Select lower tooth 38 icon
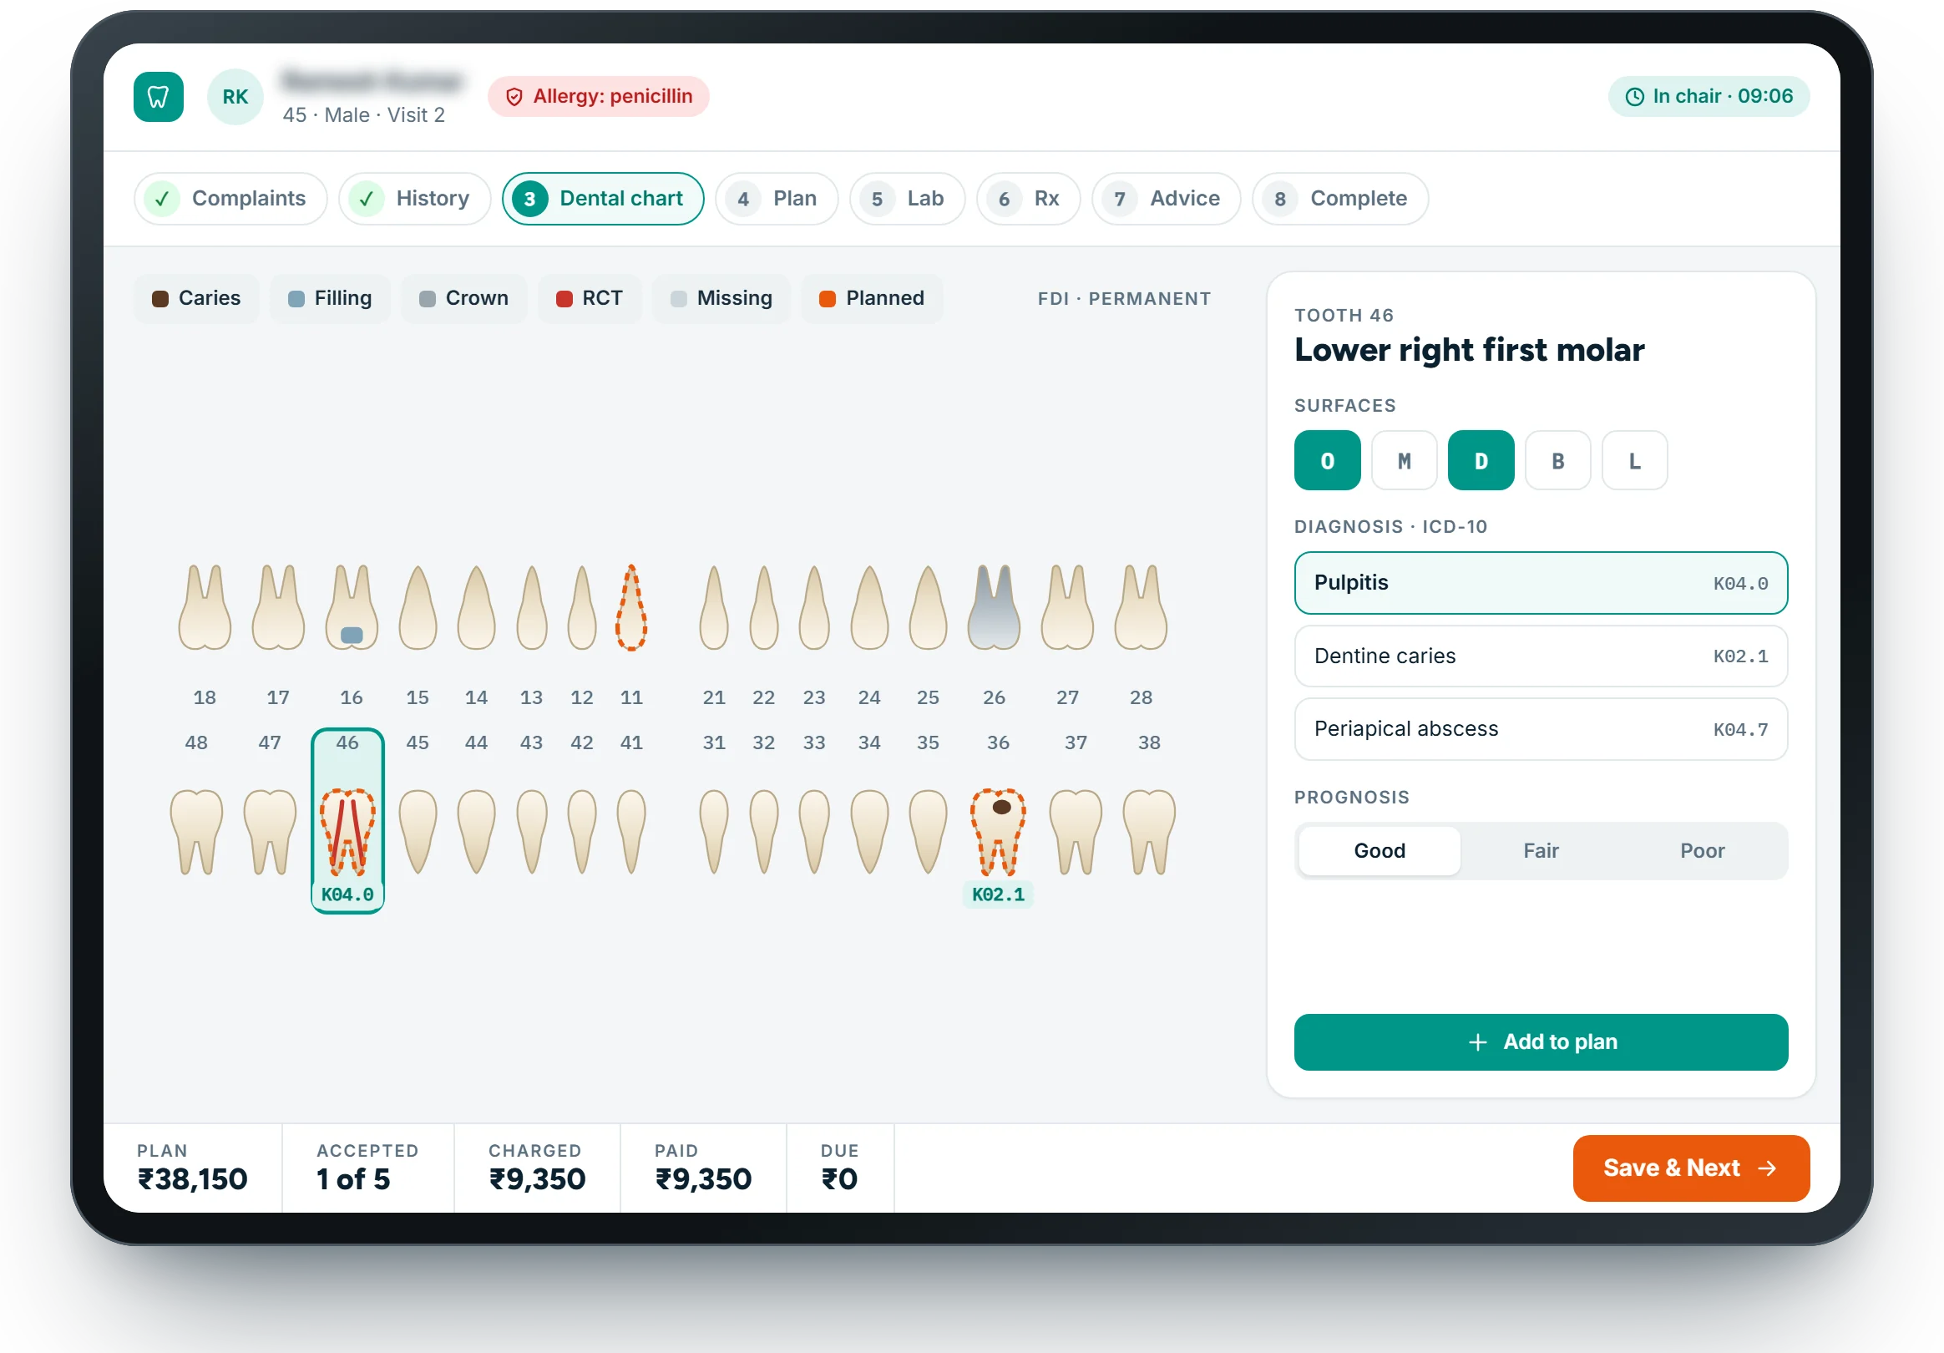Viewport: 1944px width, 1353px height. [1149, 832]
